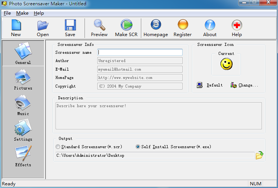
Task: Open the Music sidebar section
Action: [23, 105]
